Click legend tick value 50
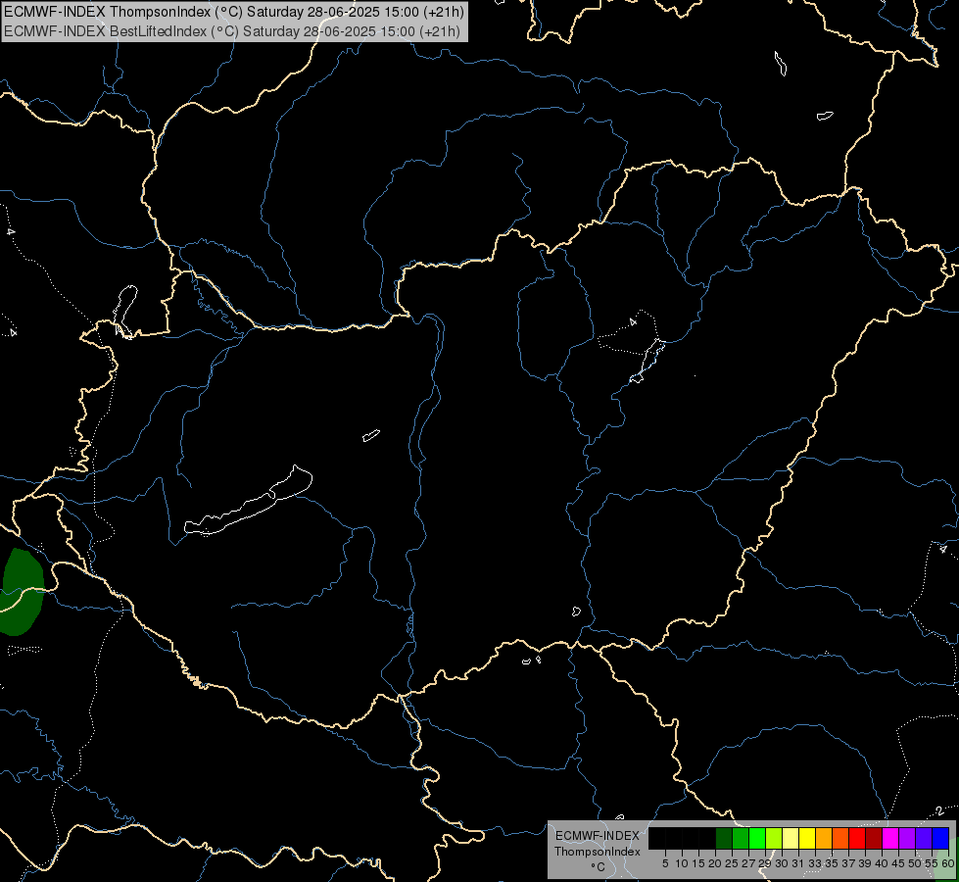The height and width of the screenshot is (882, 959). tap(914, 863)
